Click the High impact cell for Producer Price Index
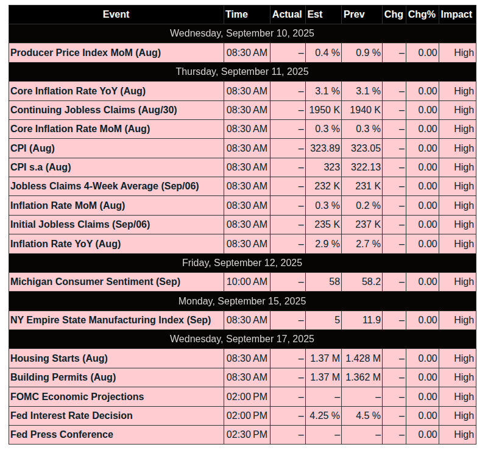The image size is (488, 450). click(457, 52)
